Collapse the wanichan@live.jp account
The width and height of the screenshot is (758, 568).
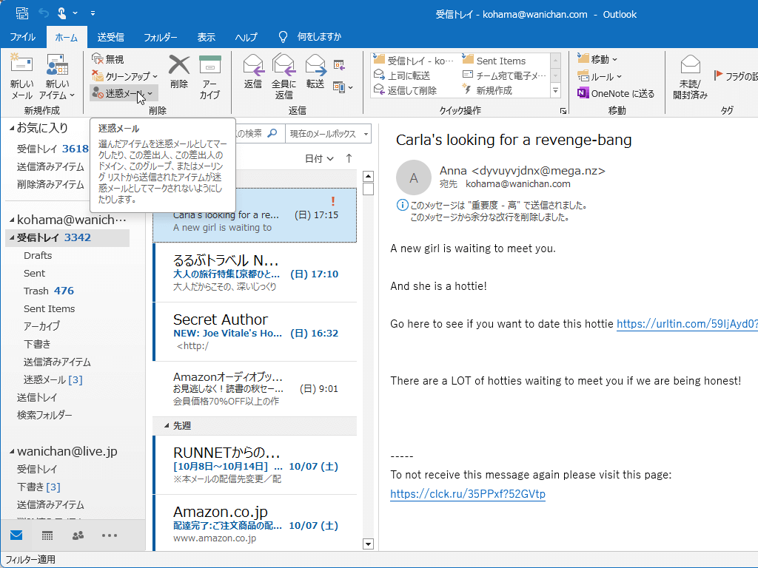click(12, 452)
